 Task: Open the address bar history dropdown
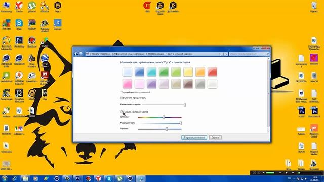(222, 54)
